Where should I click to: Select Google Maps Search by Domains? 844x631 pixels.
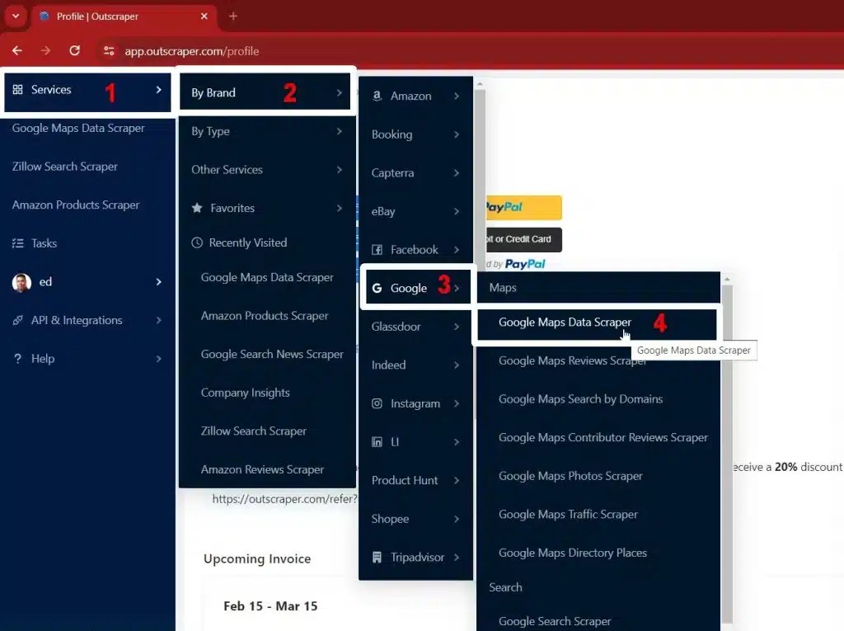[x=598, y=398]
